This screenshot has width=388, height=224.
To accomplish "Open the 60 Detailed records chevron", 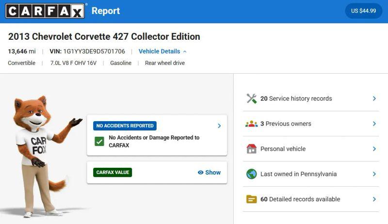I will (374, 199).
